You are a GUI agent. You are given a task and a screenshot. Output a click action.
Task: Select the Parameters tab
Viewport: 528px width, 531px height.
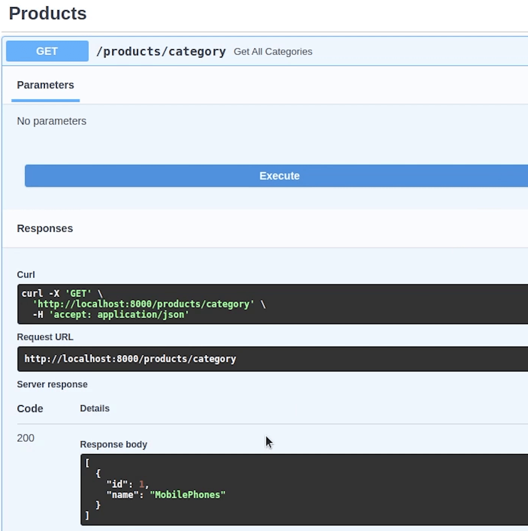tap(45, 85)
